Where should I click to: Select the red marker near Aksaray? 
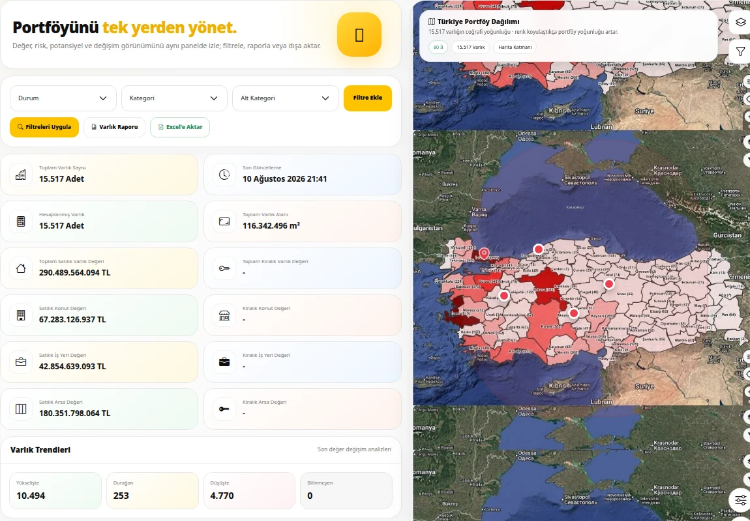tap(573, 313)
